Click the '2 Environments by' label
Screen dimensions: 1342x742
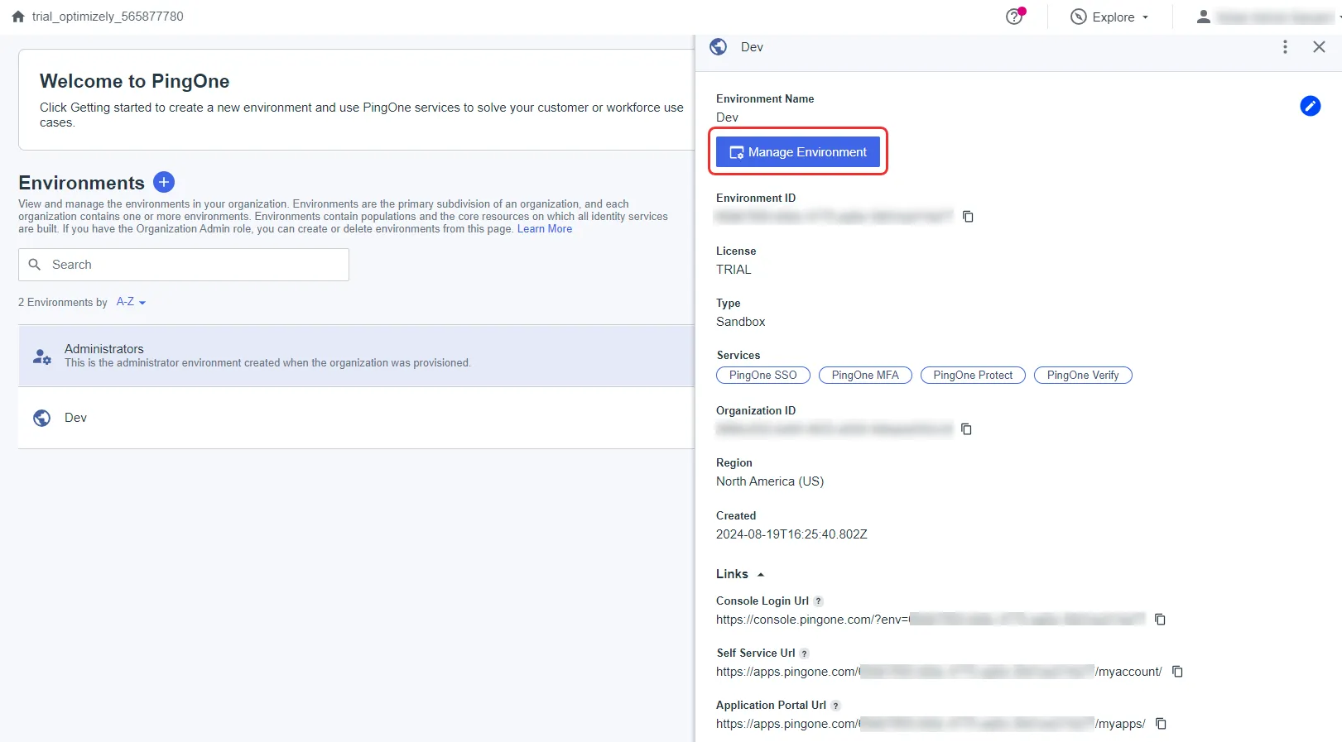[63, 303]
